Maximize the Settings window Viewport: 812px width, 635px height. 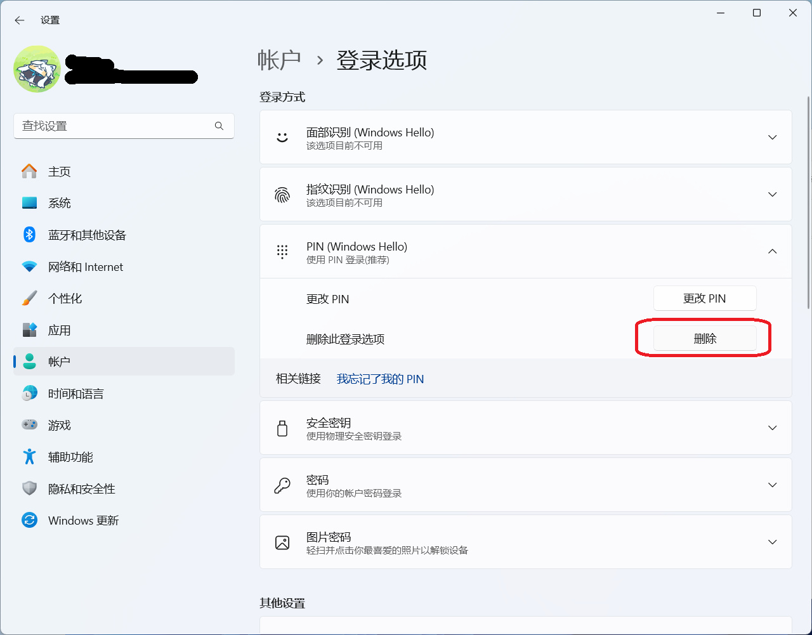click(x=757, y=13)
